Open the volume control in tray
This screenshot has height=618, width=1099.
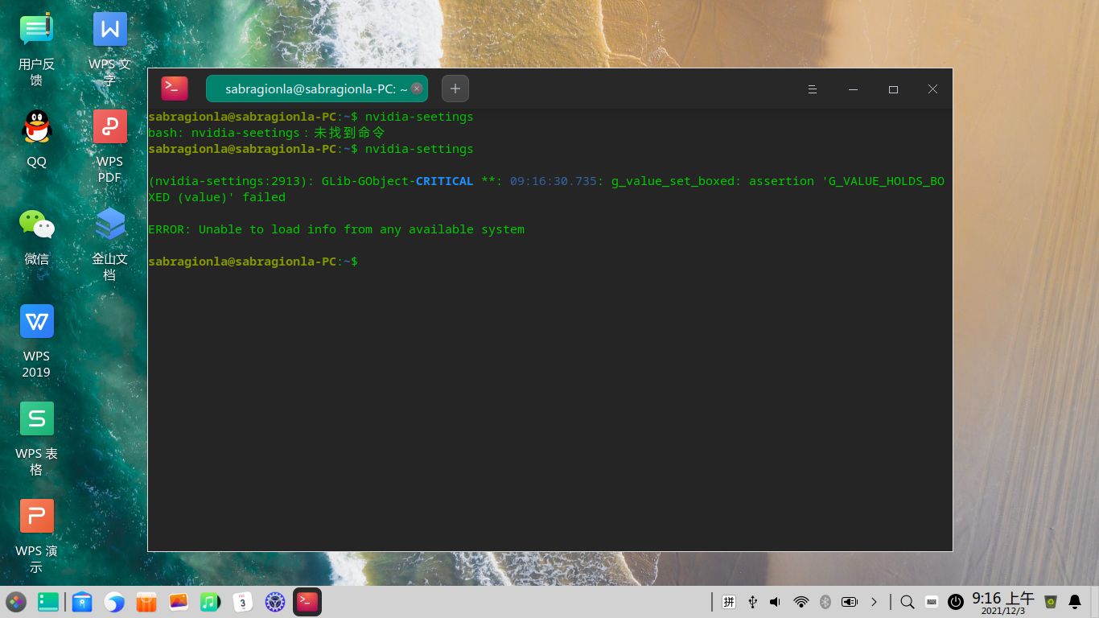click(x=776, y=602)
